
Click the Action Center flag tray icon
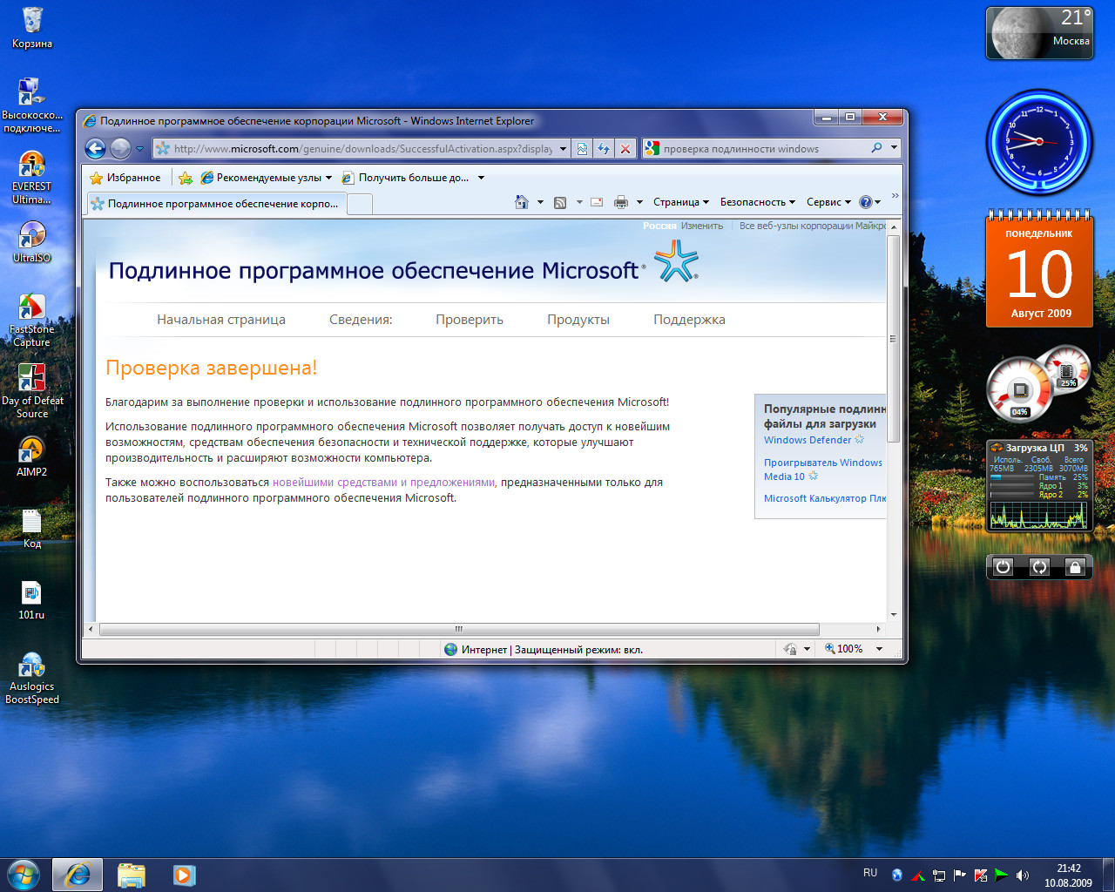pyautogui.click(x=959, y=875)
